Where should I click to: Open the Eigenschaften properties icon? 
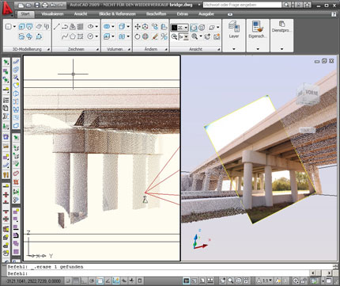[258, 27]
